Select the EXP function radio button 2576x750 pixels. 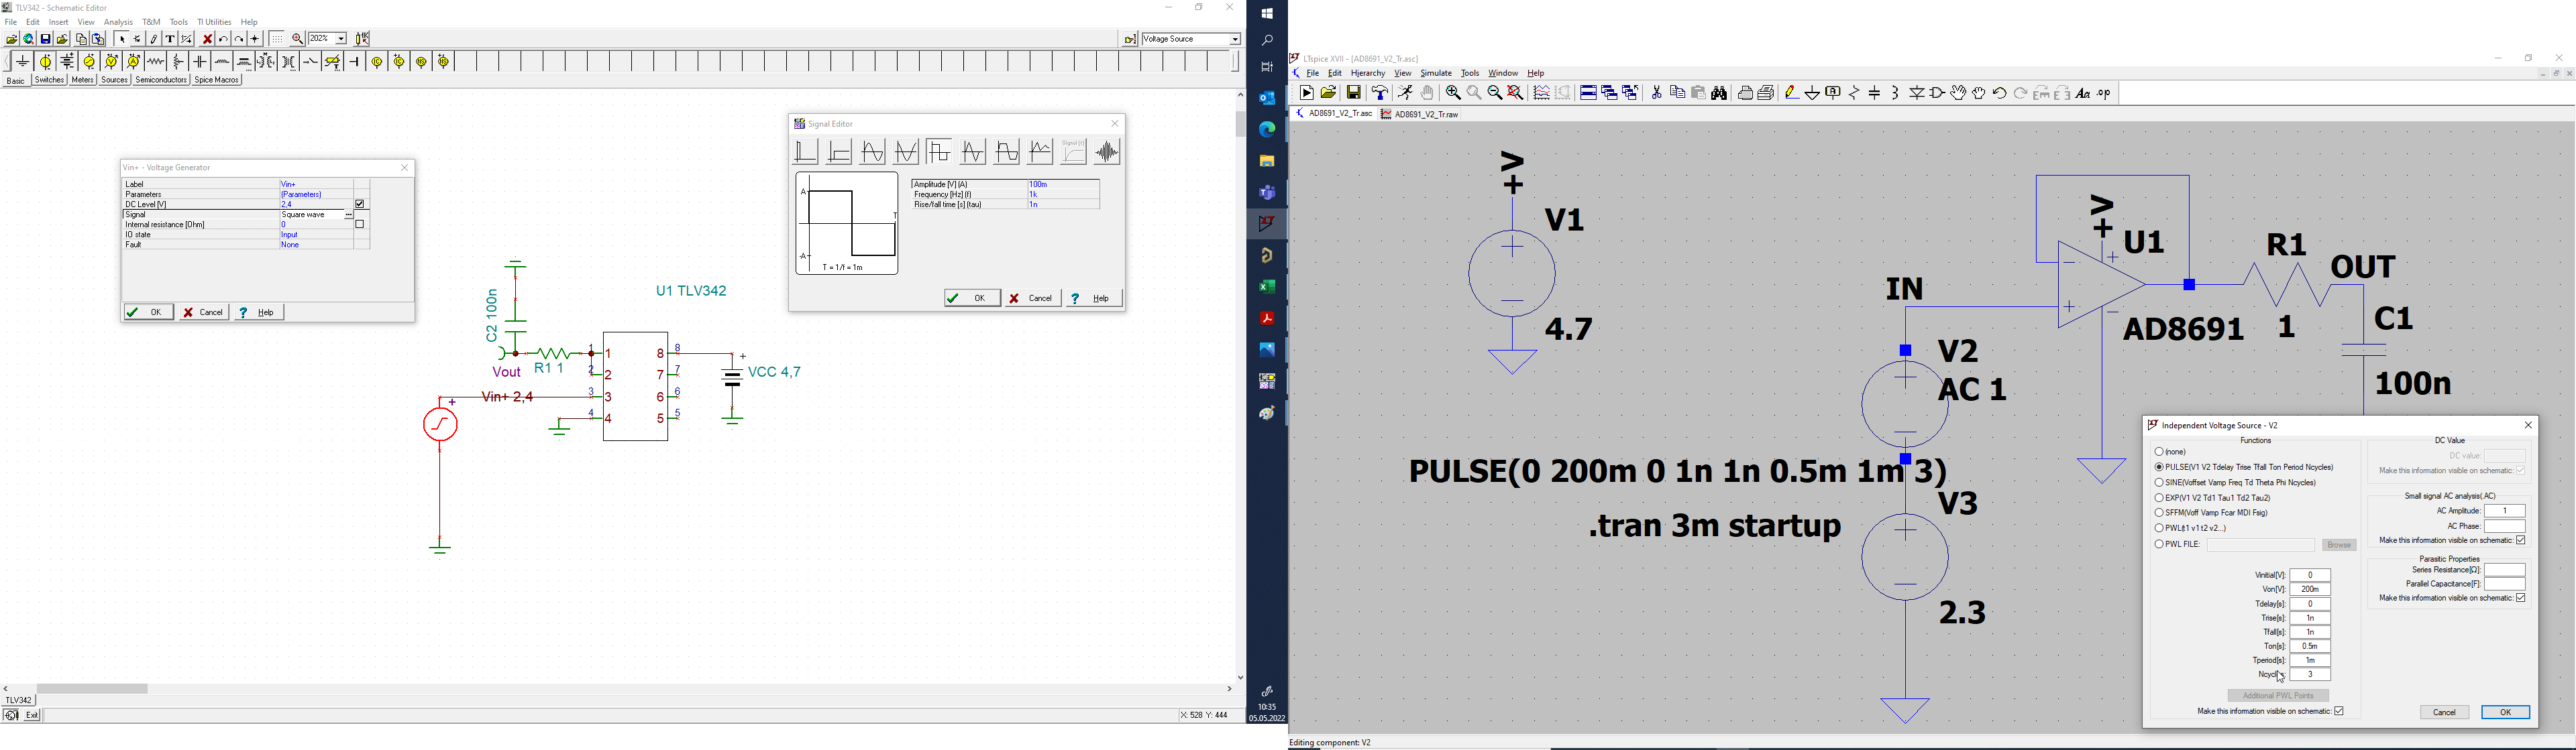[2159, 497]
